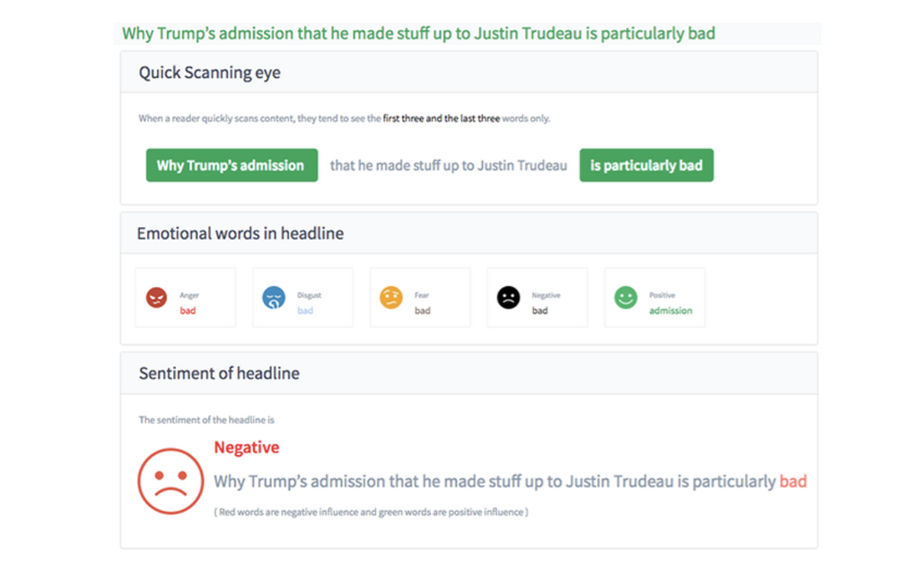Click the red 'bad' in the sentiment headline
This screenshot has width=919, height=577.
click(x=792, y=482)
